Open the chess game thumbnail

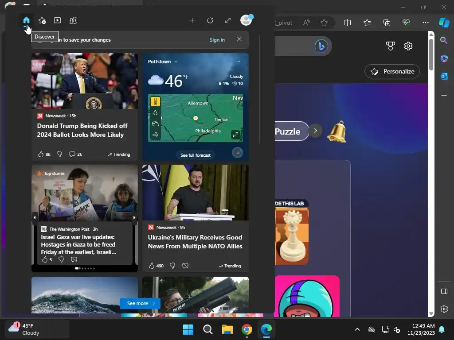pos(292,232)
